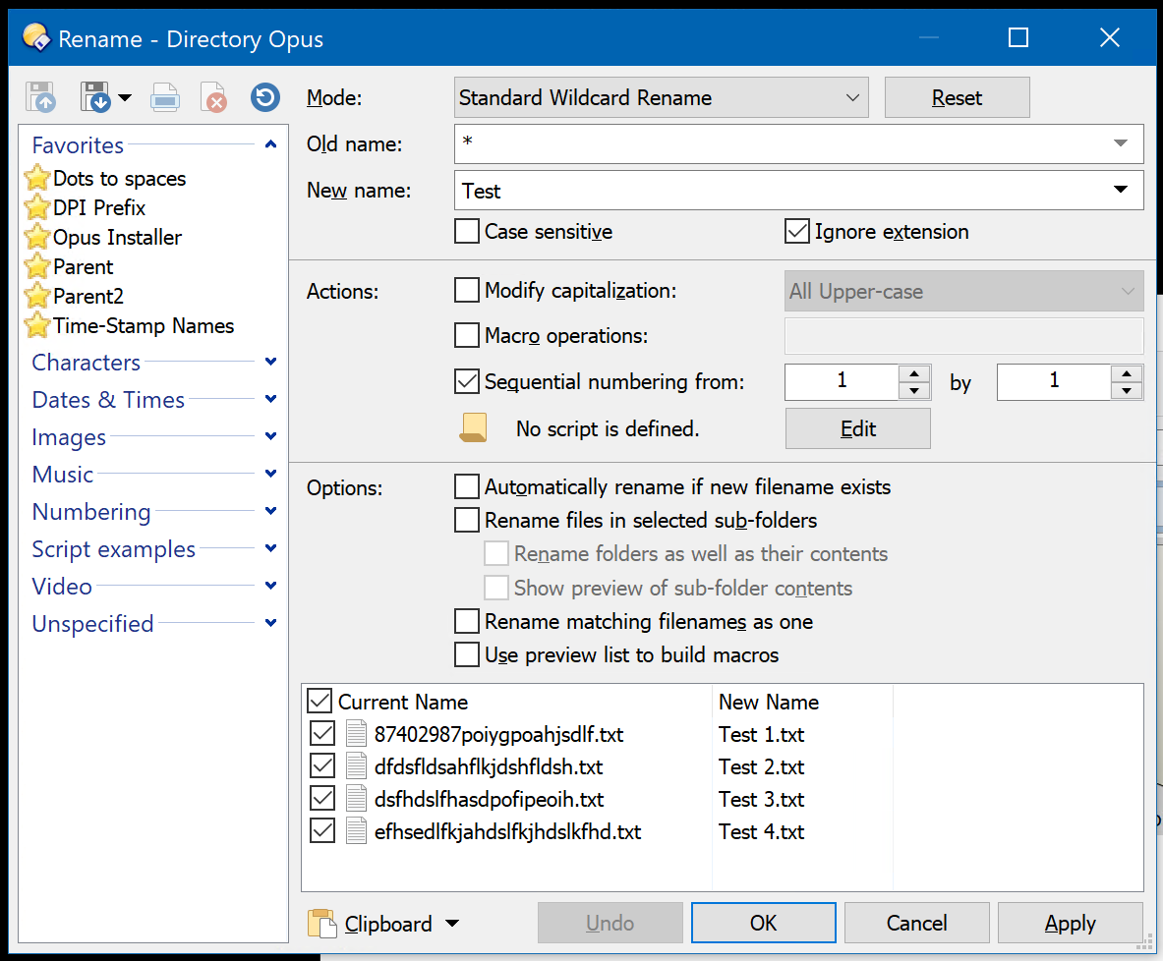Decrease the sequential numbering start value

914,391
